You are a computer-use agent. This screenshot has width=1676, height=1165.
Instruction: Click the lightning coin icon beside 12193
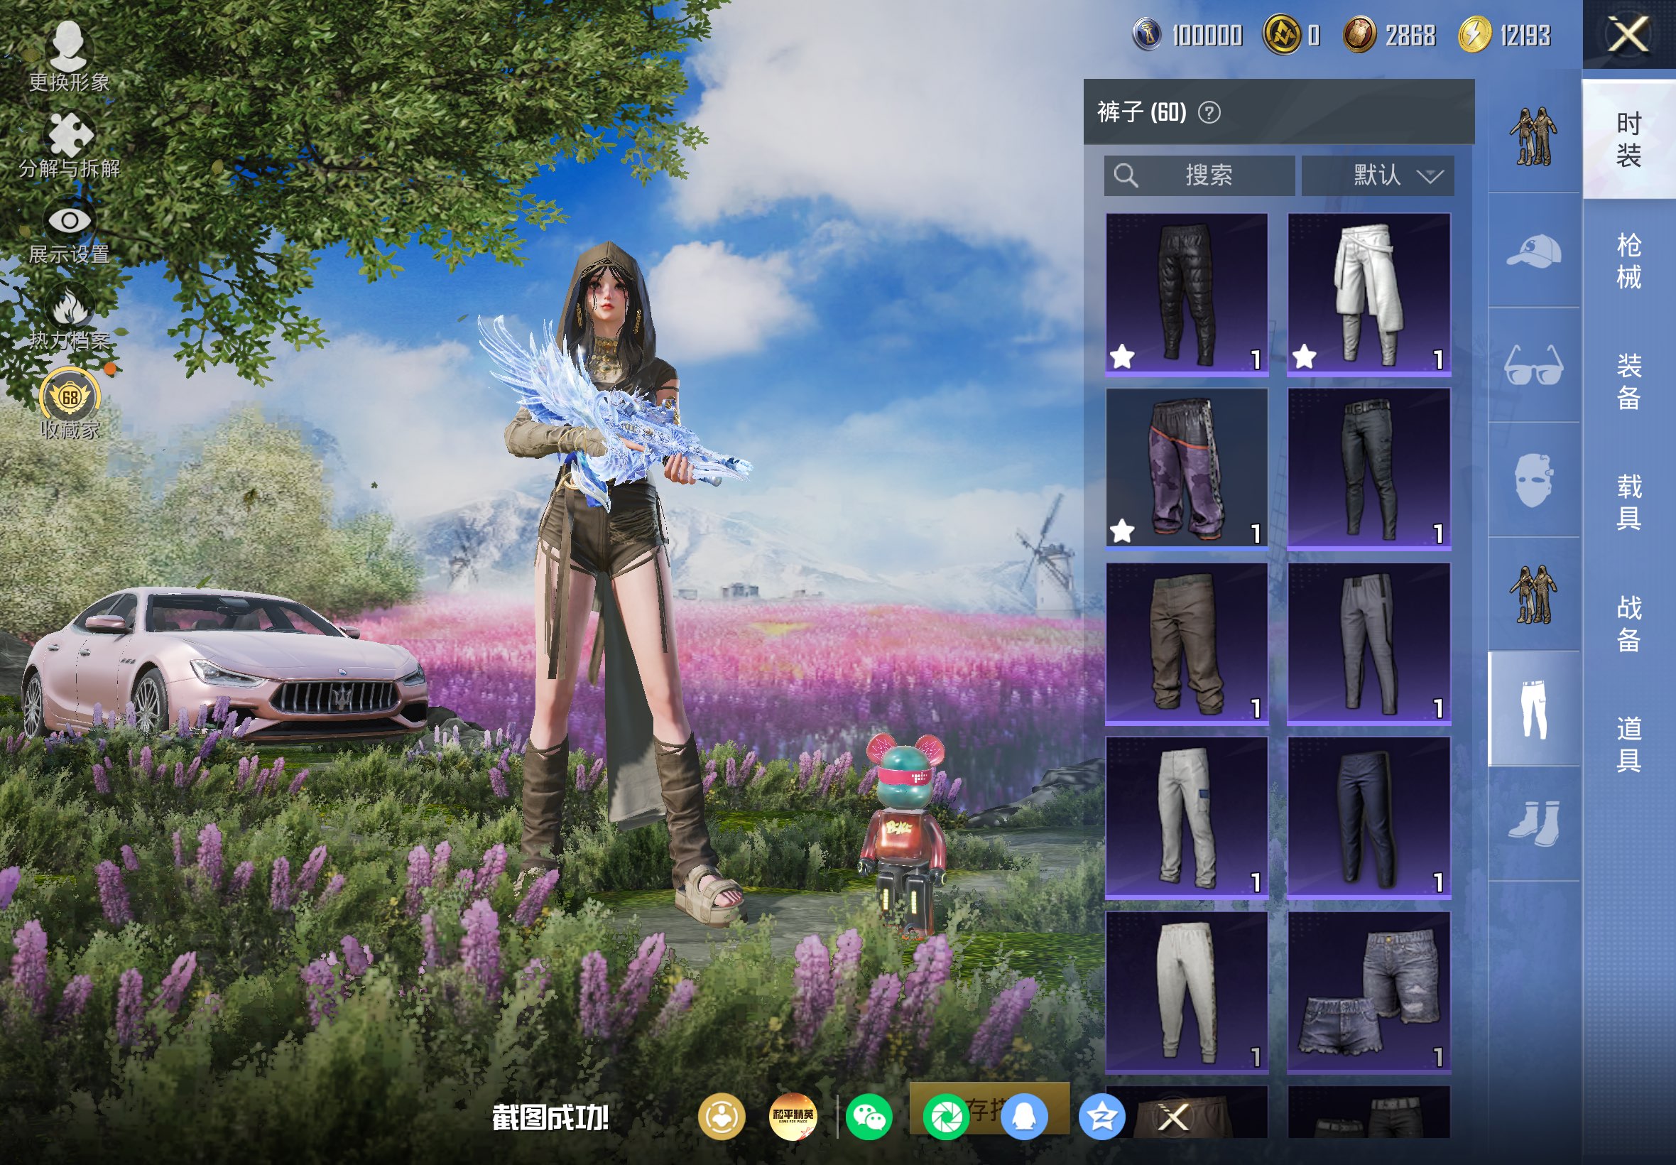click(1474, 34)
